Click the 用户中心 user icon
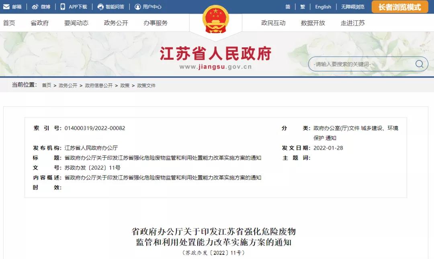434x259 pixels. click(x=137, y=7)
